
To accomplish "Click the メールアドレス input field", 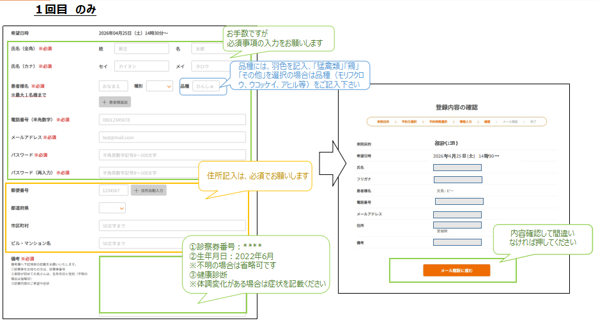I will (x=172, y=137).
